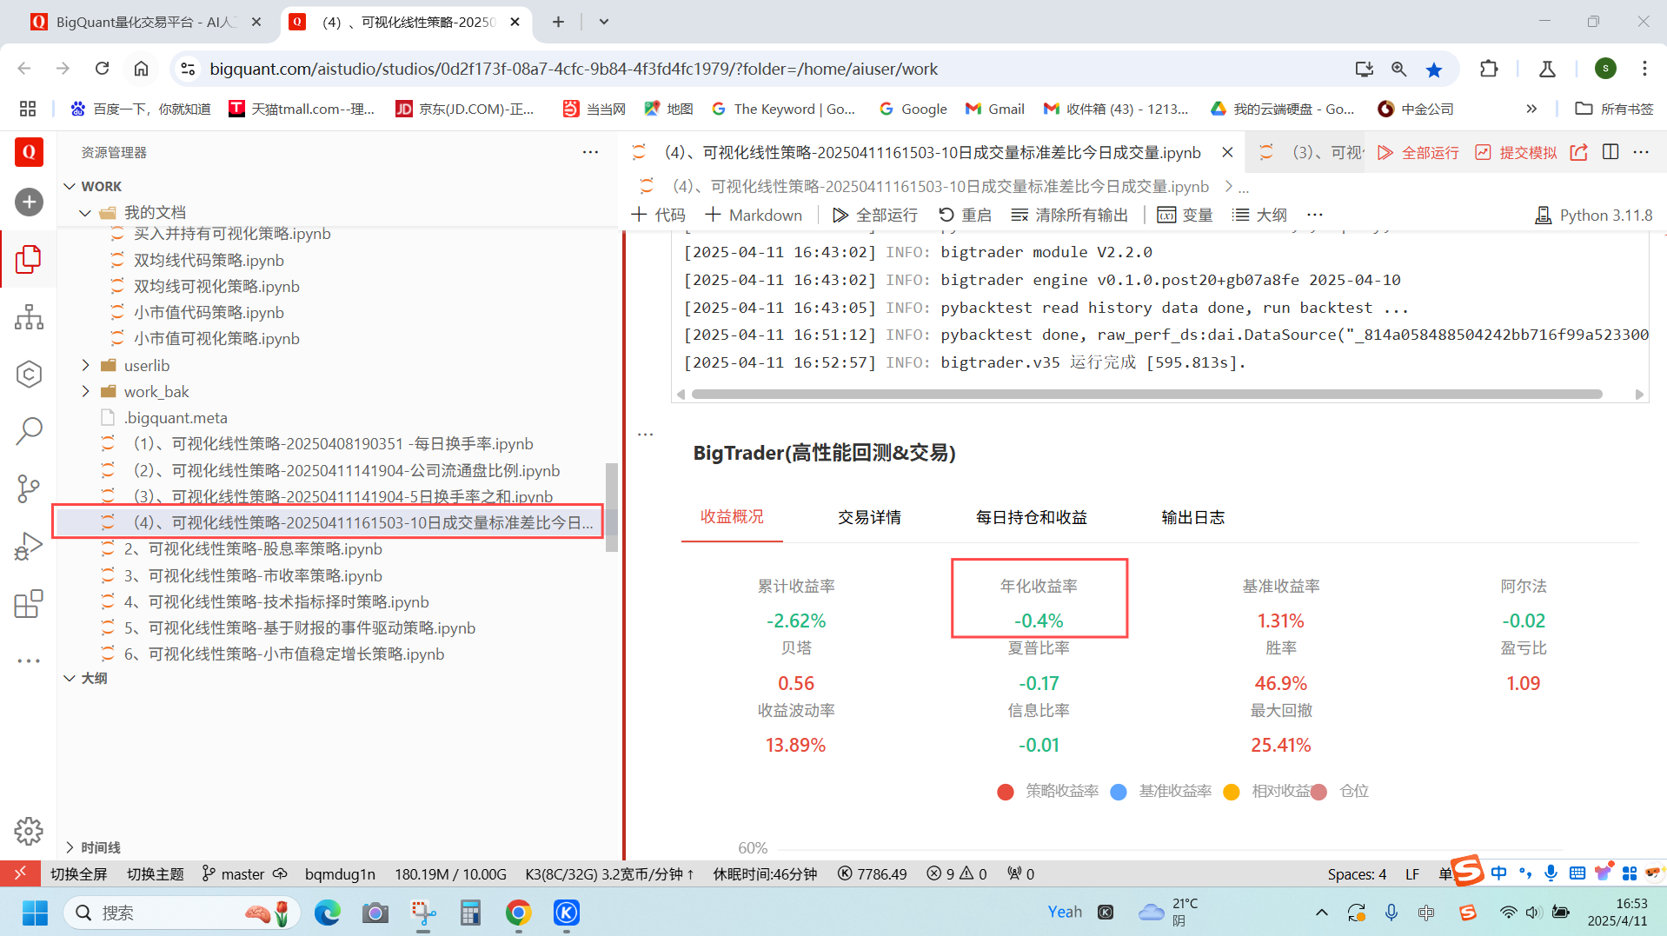This screenshot has width=1667, height=936.
Task: Click the 重启 restart kernel button
Action: click(965, 215)
